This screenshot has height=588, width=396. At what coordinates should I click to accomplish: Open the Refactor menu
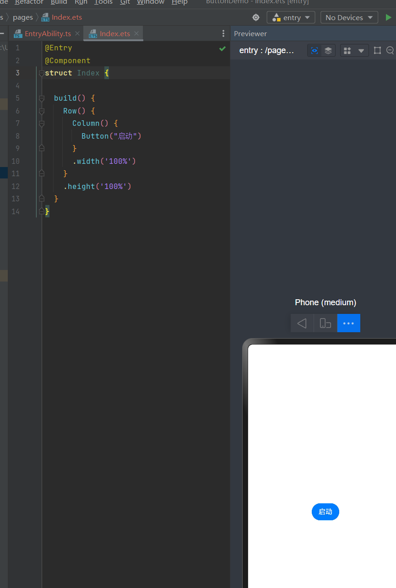pos(29,2)
